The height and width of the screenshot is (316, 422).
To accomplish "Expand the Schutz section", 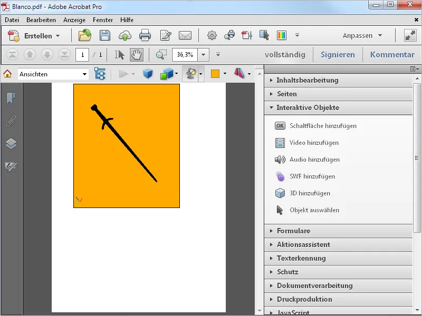I will [x=338, y=272].
